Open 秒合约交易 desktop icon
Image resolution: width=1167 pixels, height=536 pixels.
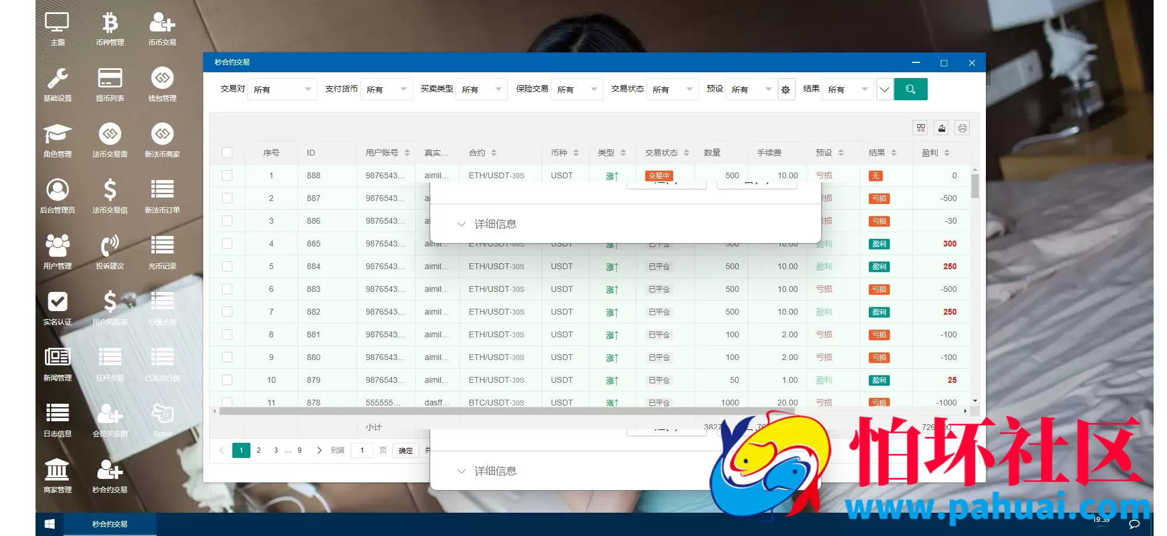pyautogui.click(x=109, y=477)
